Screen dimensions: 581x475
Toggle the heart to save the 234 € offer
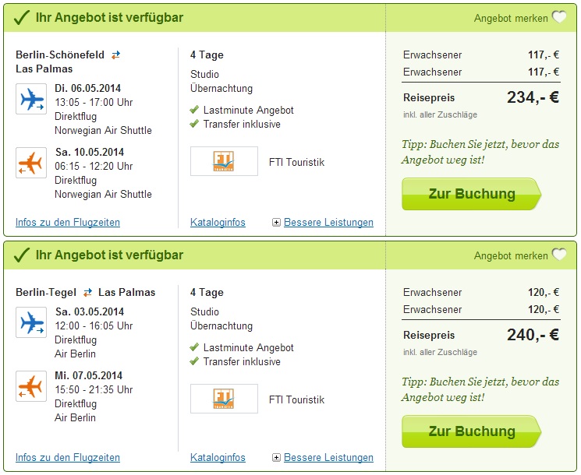(558, 17)
